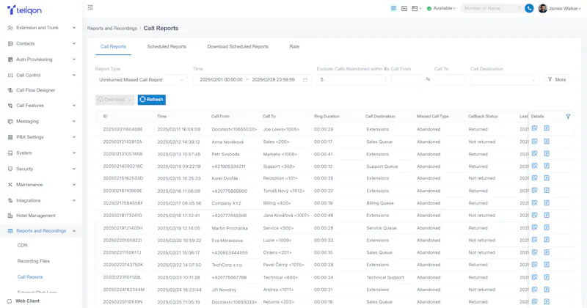Expand Extension and Trunk menu
587x308 pixels.
click(x=41, y=28)
